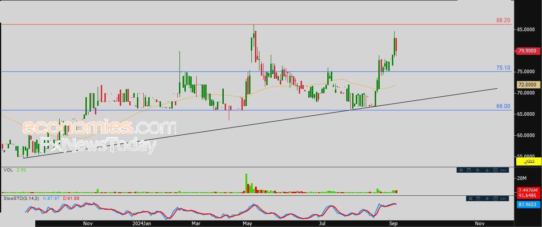Close the SlowSTO indicator panel
This screenshot has width=542, height=227.
pyautogui.click(x=470, y=199)
